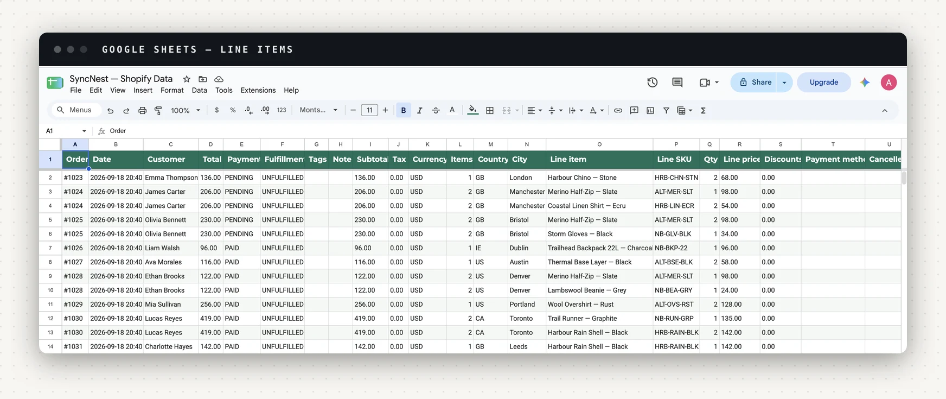Screen dimensions: 946x399
Task: Create a filter with funnel icon
Action: tap(666, 110)
